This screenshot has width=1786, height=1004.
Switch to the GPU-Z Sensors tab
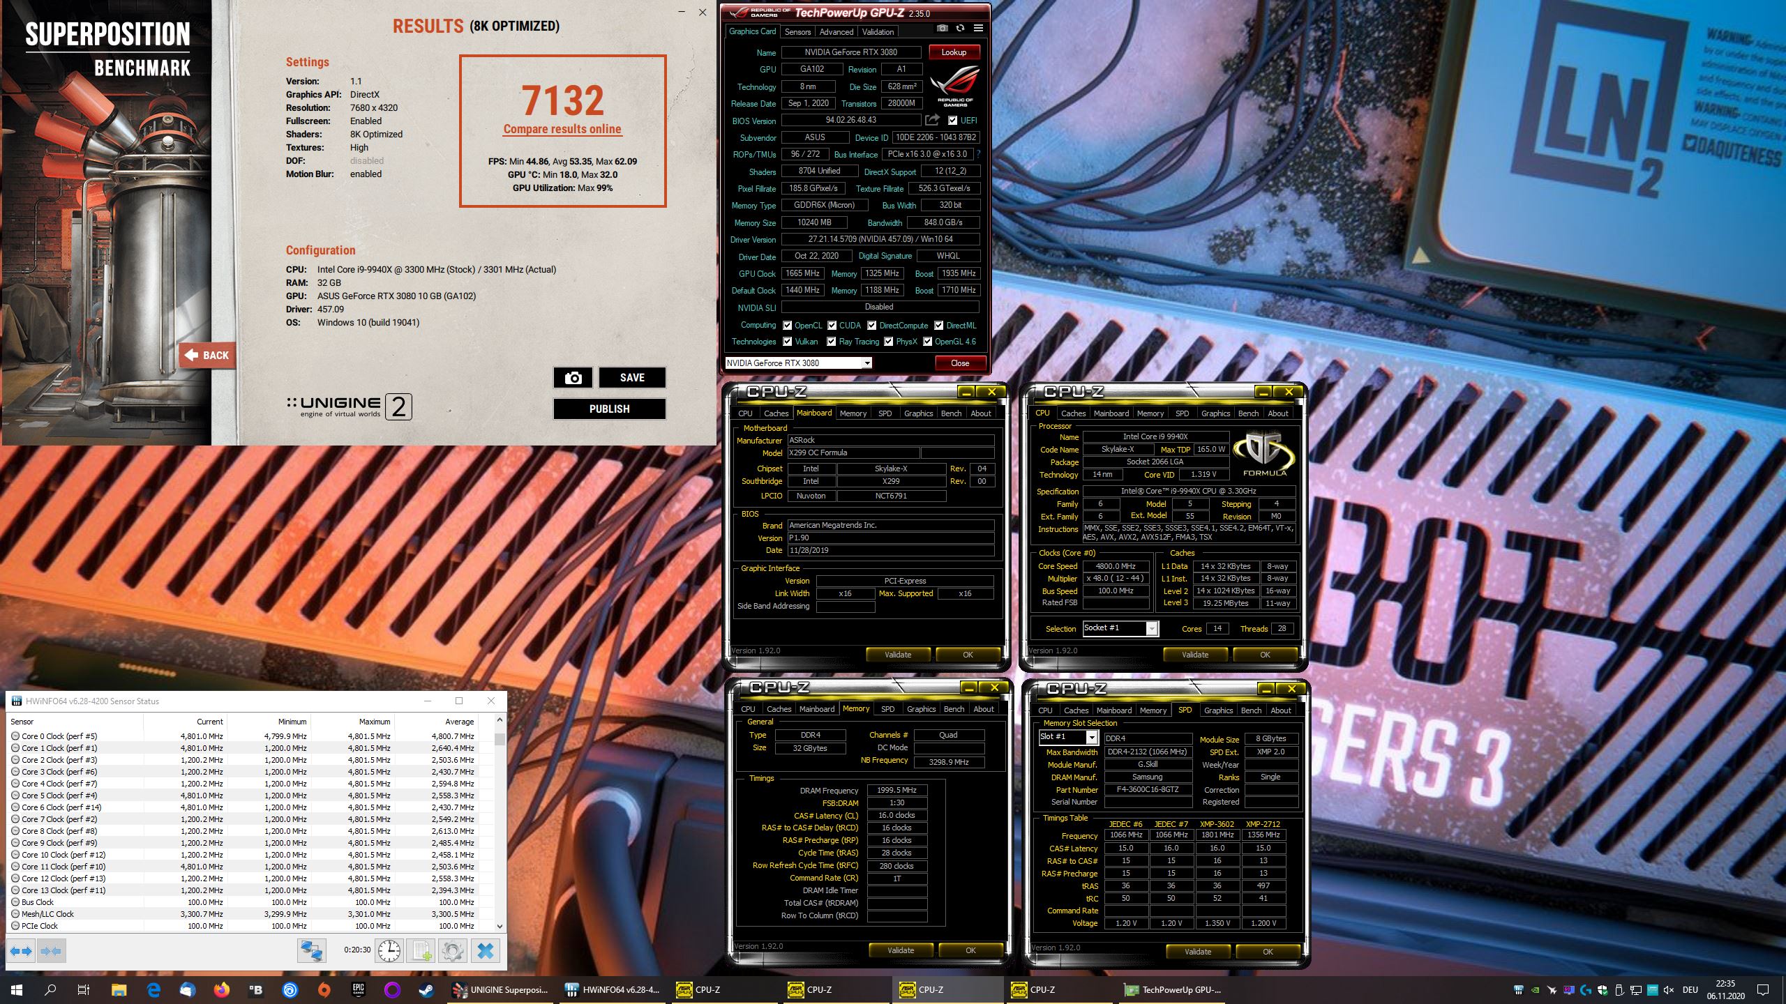click(x=797, y=31)
